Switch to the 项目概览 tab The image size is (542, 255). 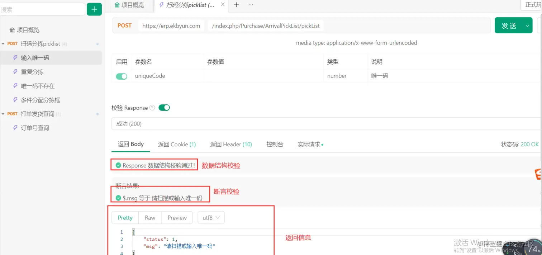129,5
